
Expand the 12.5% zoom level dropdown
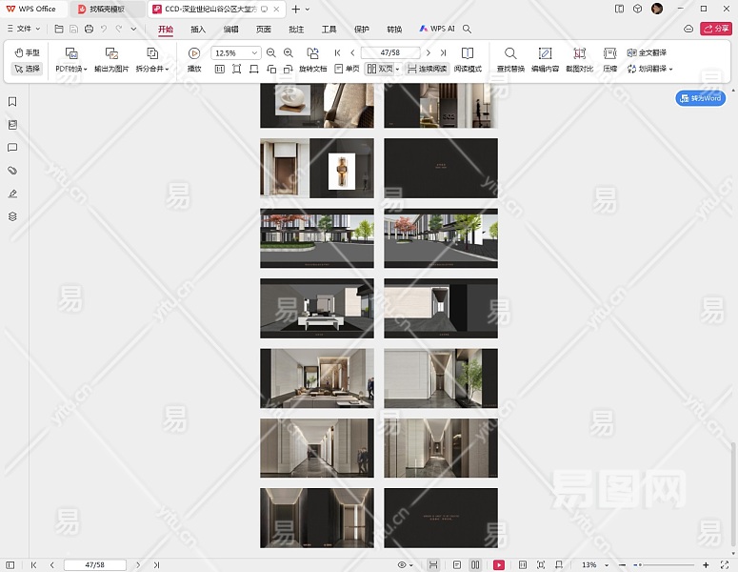254,53
